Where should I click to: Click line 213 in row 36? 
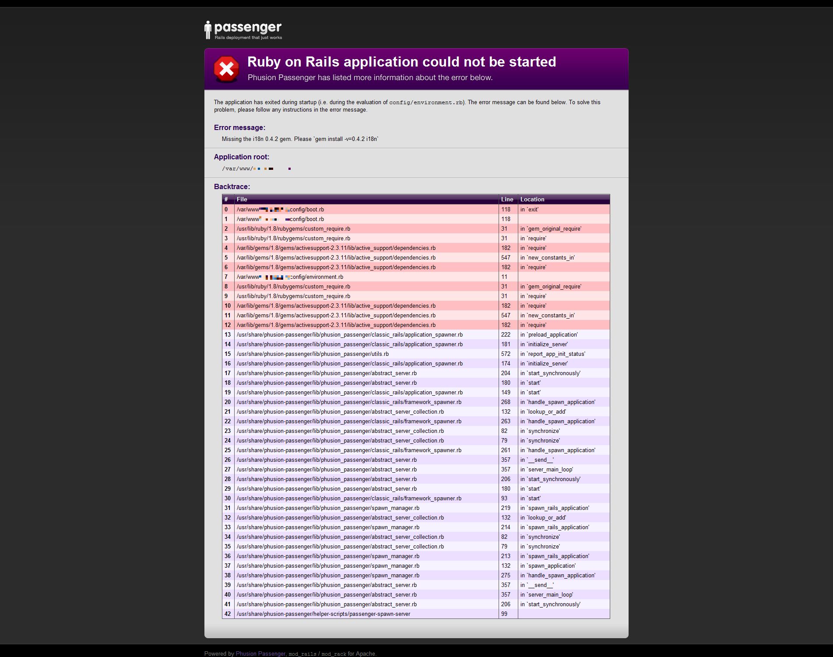(506, 556)
